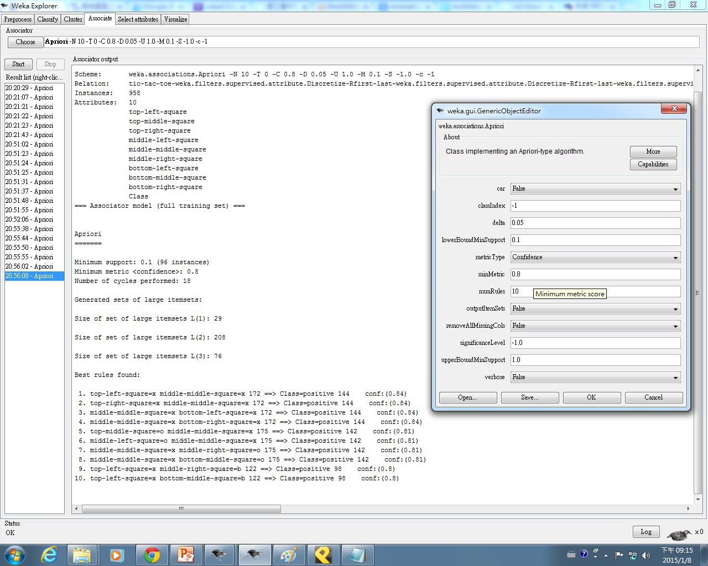Image resolution: width=708 pixels, height=566 pixels.
Task: Open the help icon in system tray
Action: pos(584,554)
